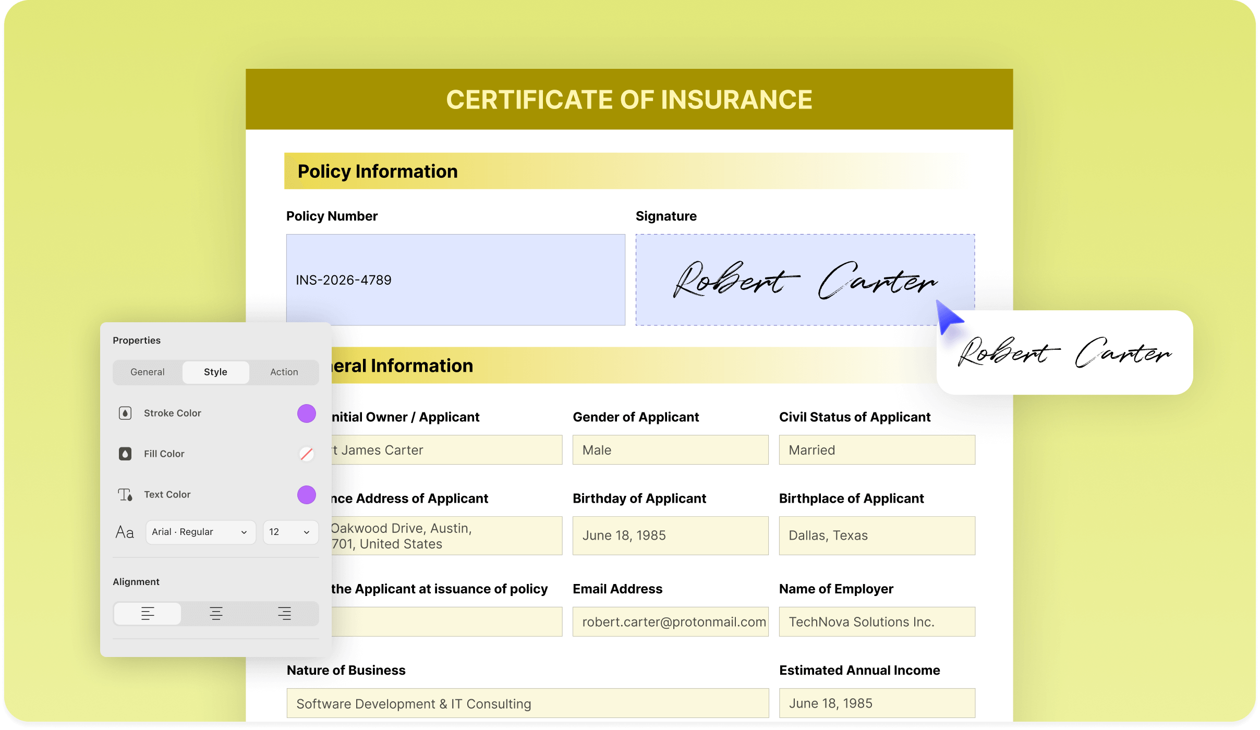Open the purple Stroke Color swatch
This screenshot has height=730, width=1260.
[x=307, y=413]
